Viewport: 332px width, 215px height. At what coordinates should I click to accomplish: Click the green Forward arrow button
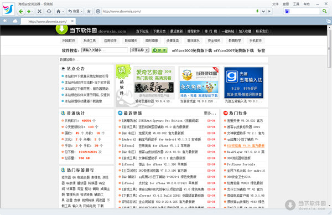(x=29, y=12)
